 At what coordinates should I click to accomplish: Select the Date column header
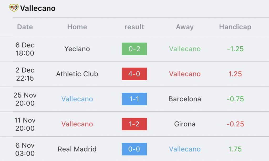(x=25, y=27)
